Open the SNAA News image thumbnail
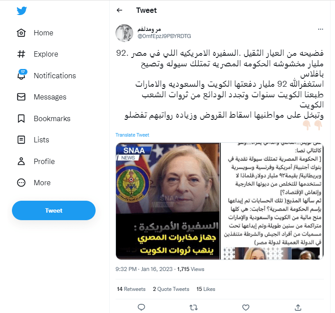Viewport: 335px width, 313px height. [x=168, y=201]
